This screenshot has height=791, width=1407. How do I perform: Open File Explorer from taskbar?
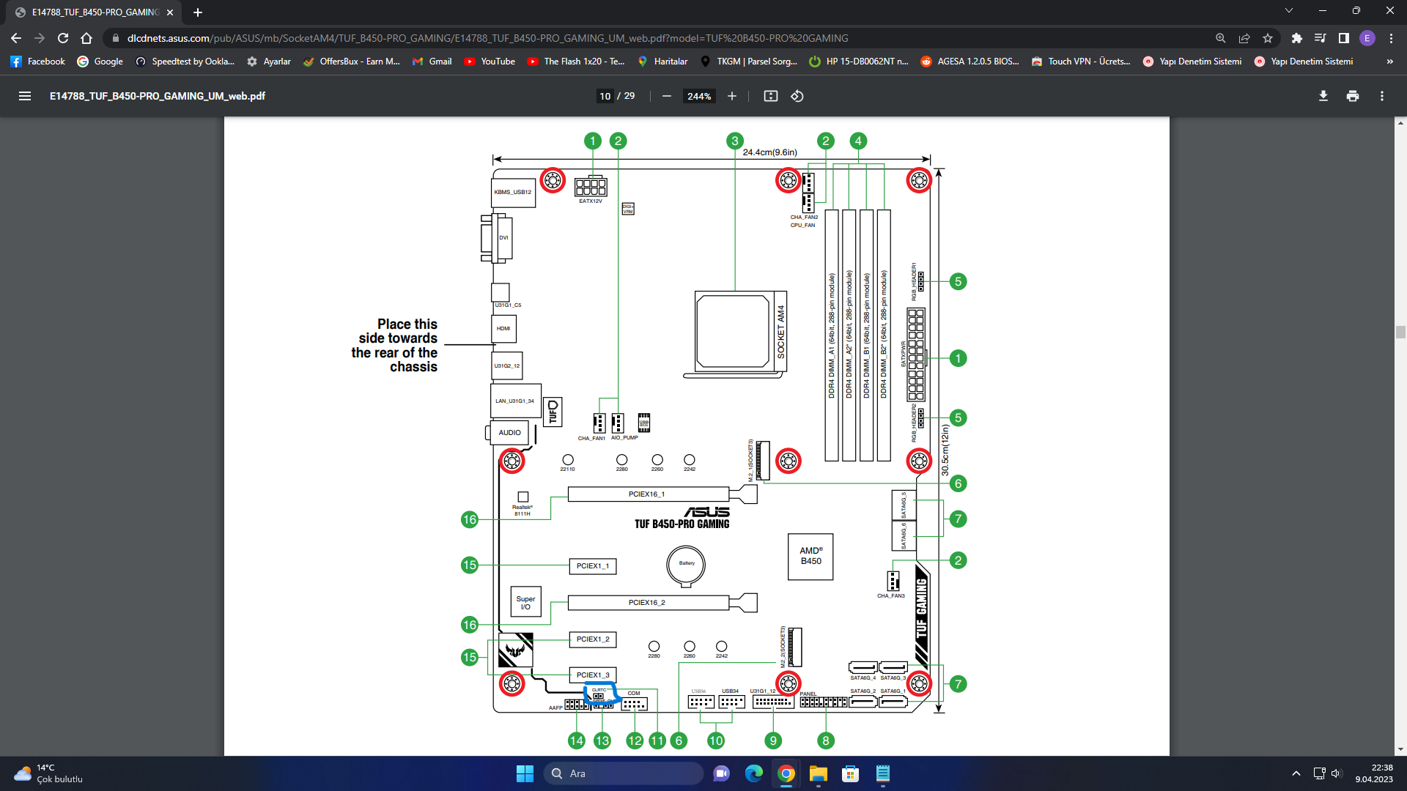(818, 773)
